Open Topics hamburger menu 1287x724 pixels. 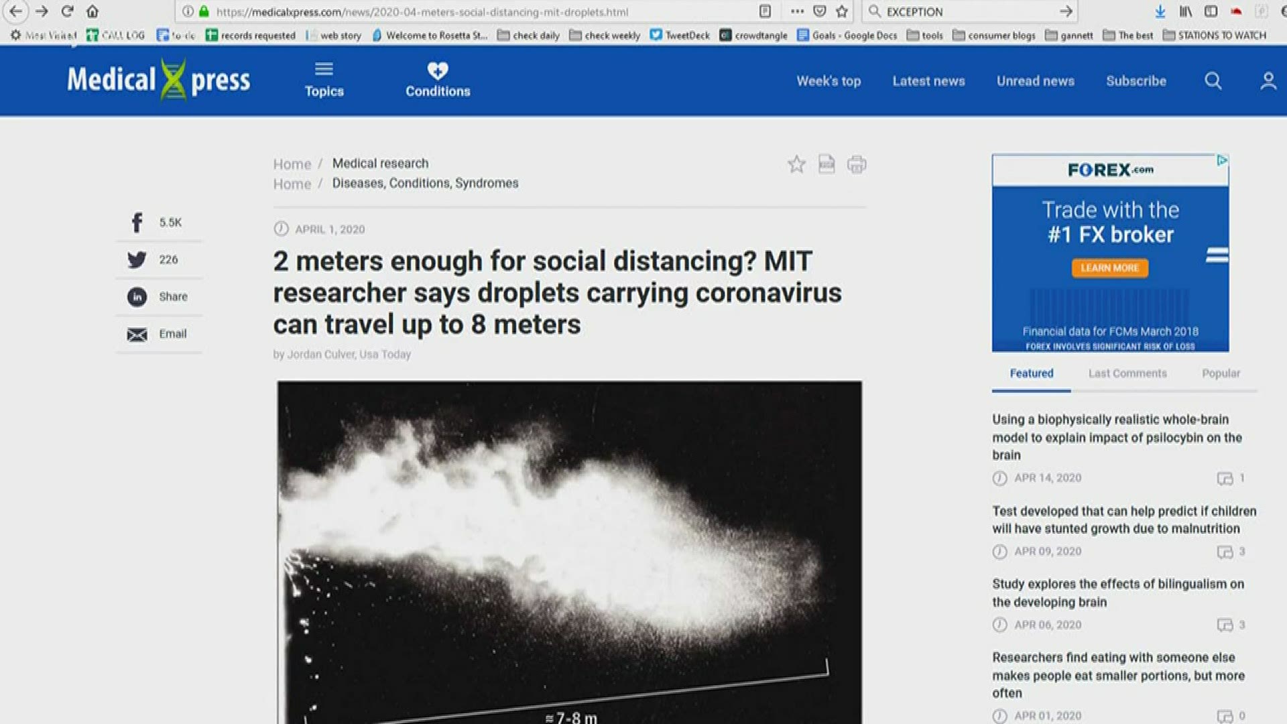click(324, 80)
